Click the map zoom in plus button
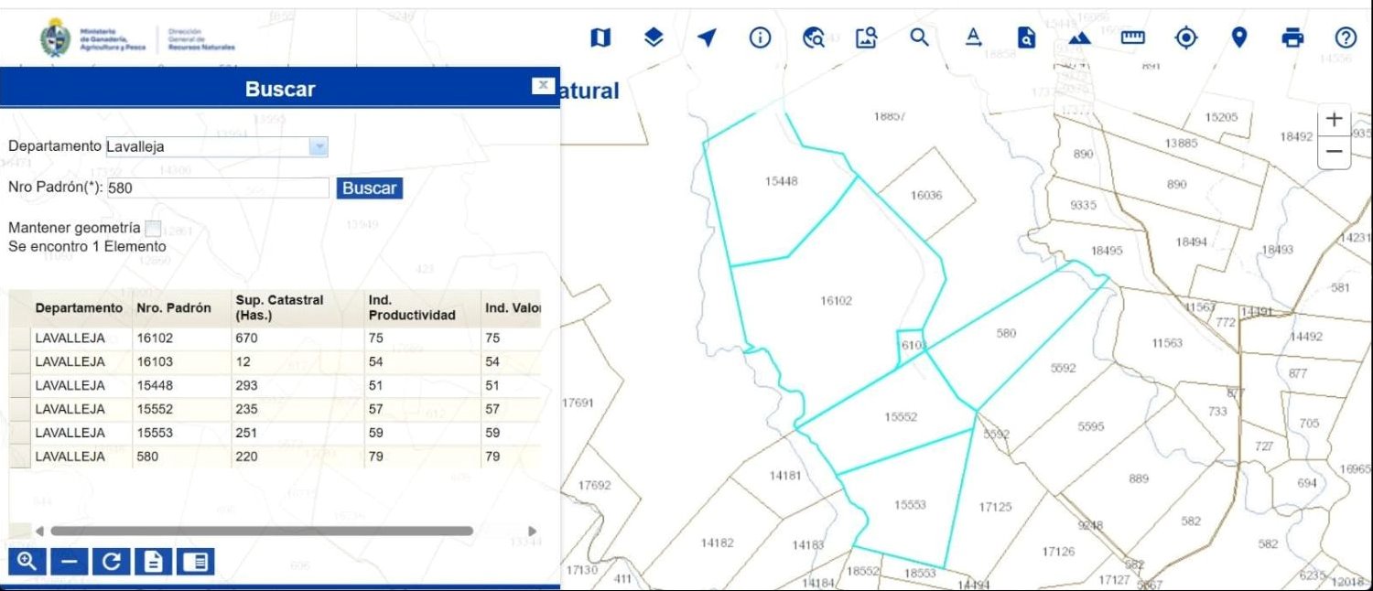 point(1334,120)
